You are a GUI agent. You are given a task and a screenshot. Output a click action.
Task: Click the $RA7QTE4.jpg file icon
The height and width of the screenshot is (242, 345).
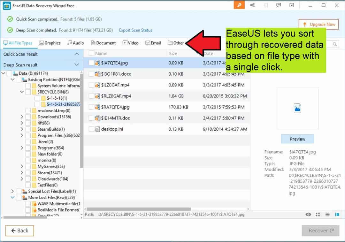tap(97, 107)
